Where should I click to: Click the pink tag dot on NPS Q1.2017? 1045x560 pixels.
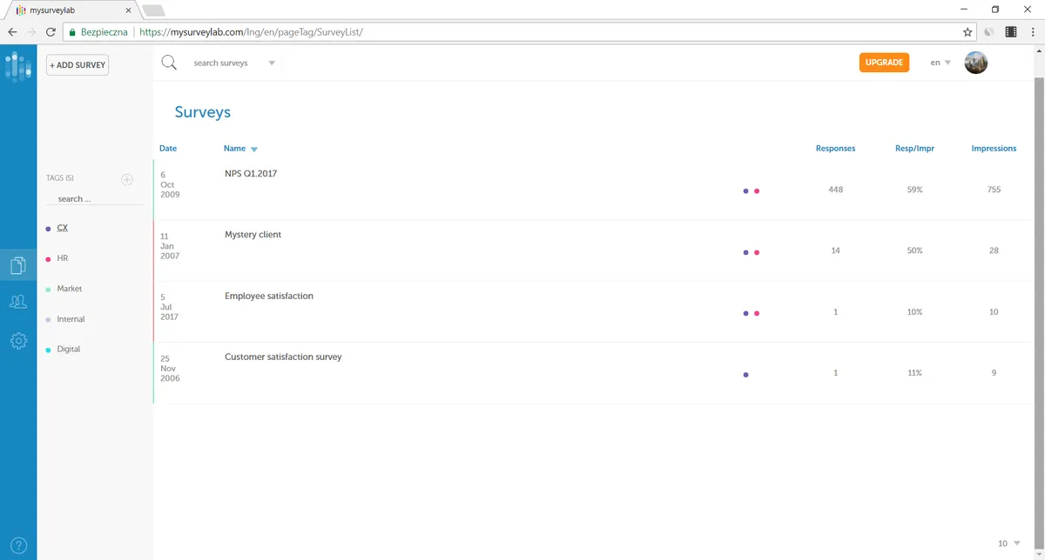click(757, 191)
